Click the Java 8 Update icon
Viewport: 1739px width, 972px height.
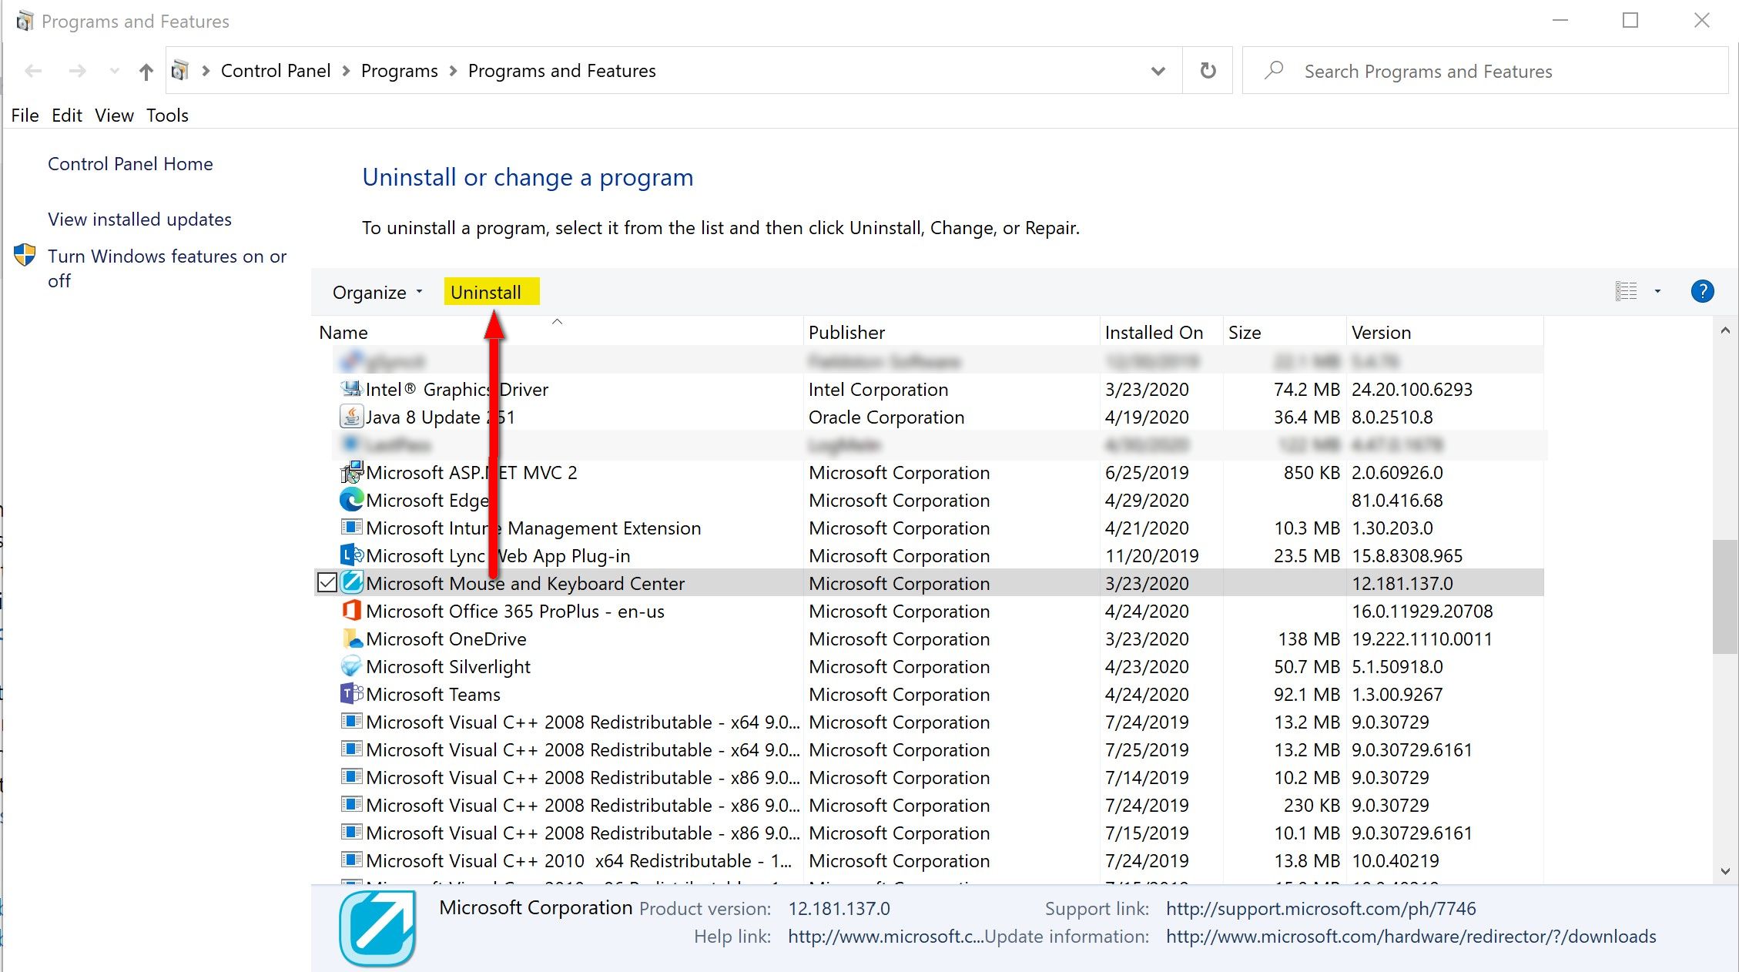351,417
